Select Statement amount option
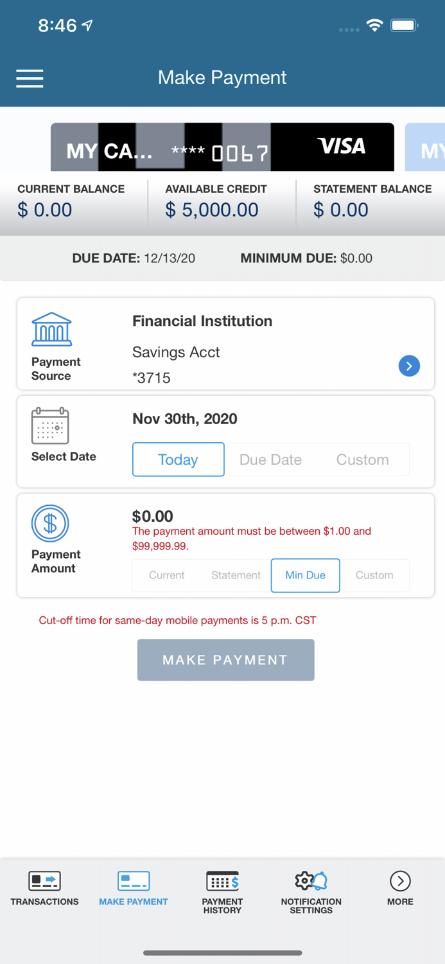 tap(235, 575)
